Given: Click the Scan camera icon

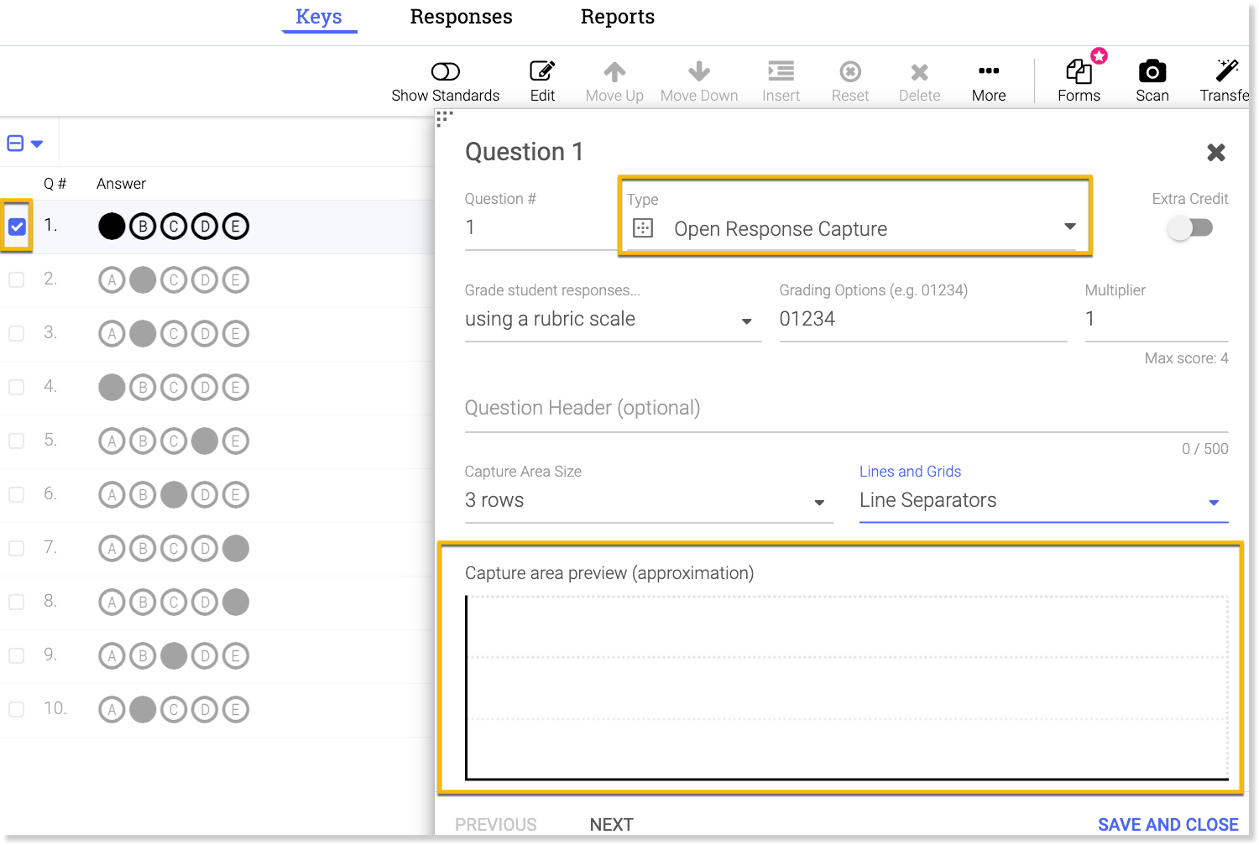Looking at the screenshot, I should [1152, 72].
